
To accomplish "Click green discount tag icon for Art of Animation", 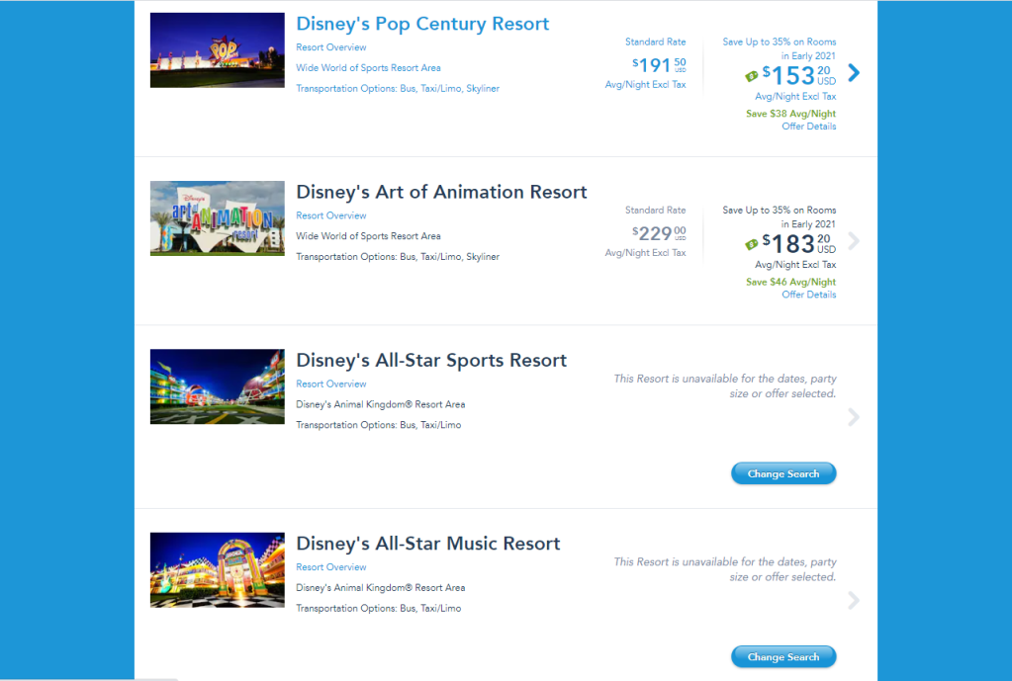I will (x=752, y=243).
